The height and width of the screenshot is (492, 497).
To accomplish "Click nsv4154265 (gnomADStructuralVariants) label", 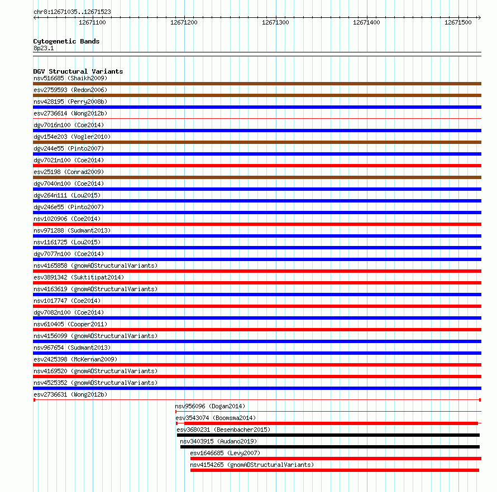I will tap(252, 465).
